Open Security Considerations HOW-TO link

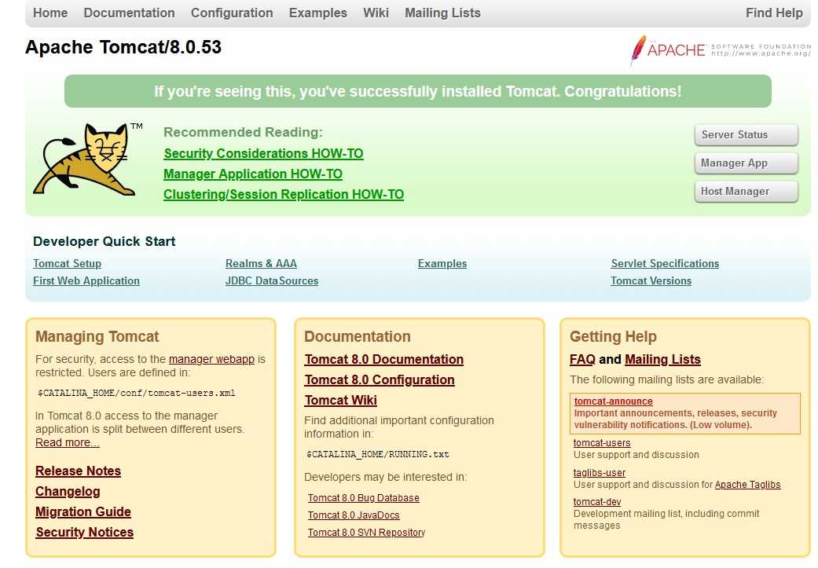pyautogui.click(x=263, y=153)
